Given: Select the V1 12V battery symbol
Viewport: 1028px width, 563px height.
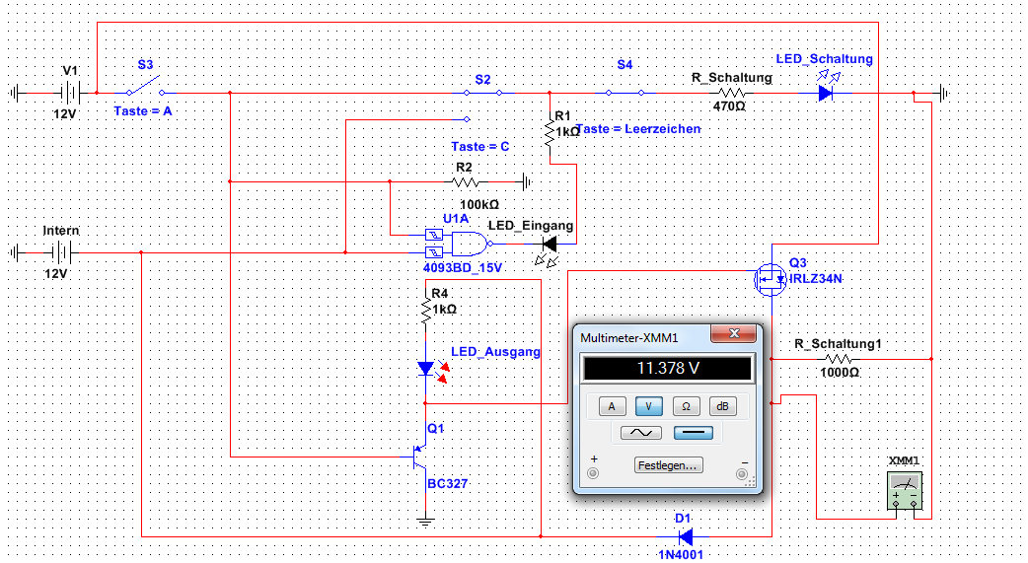Looking at the screenshot, I should (x=69, y=93).
